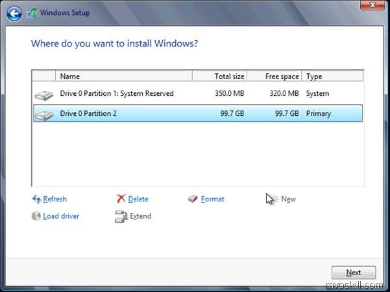Screen dimensions: 390x292
Task: Click the blank header cell left of Name
Action: (43, 76)
